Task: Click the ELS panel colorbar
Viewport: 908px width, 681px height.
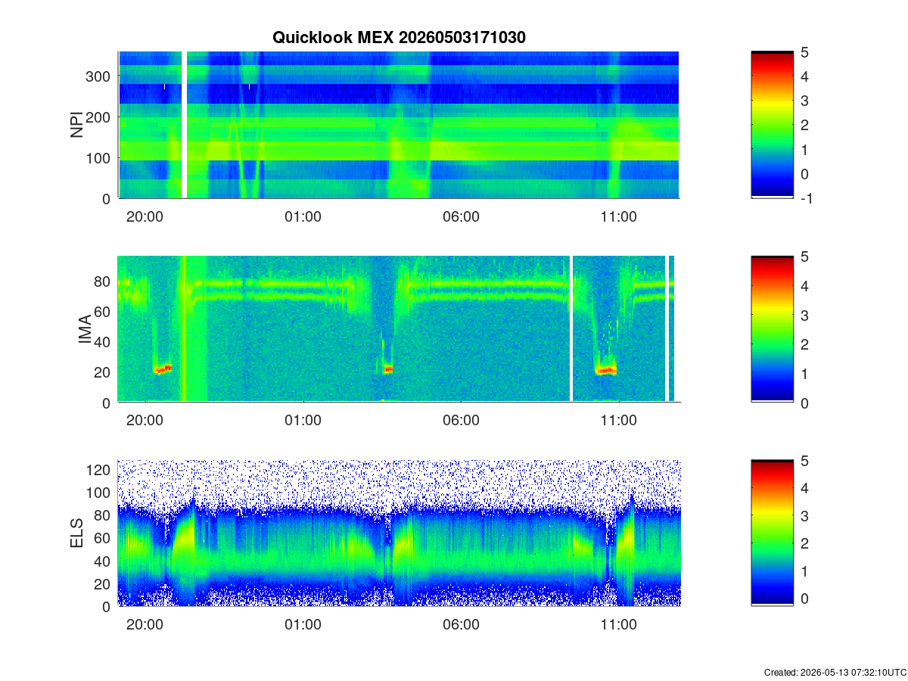Action: pos(772,533)
